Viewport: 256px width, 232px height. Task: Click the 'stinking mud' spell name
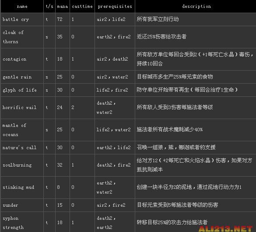[x=18, y=188]
